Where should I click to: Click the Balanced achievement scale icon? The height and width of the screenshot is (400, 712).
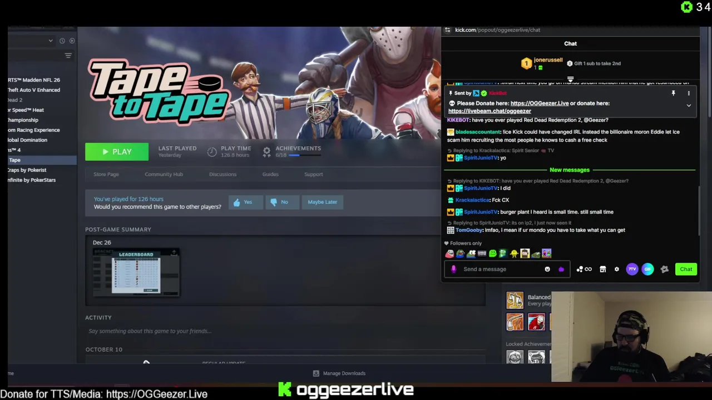515,300
